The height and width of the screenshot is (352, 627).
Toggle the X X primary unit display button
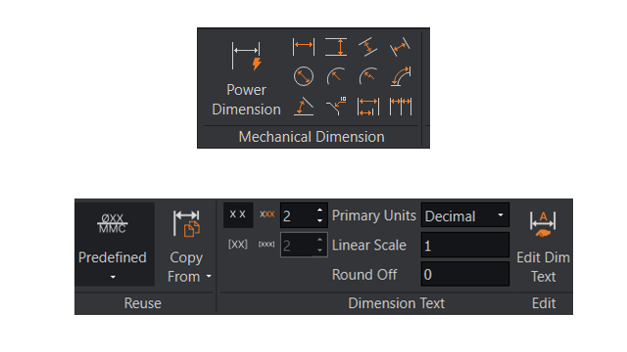point(238,215)
